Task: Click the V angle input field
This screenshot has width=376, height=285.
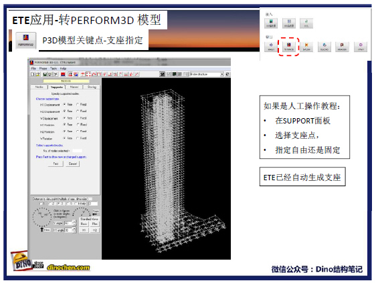Action: [68, 223]
